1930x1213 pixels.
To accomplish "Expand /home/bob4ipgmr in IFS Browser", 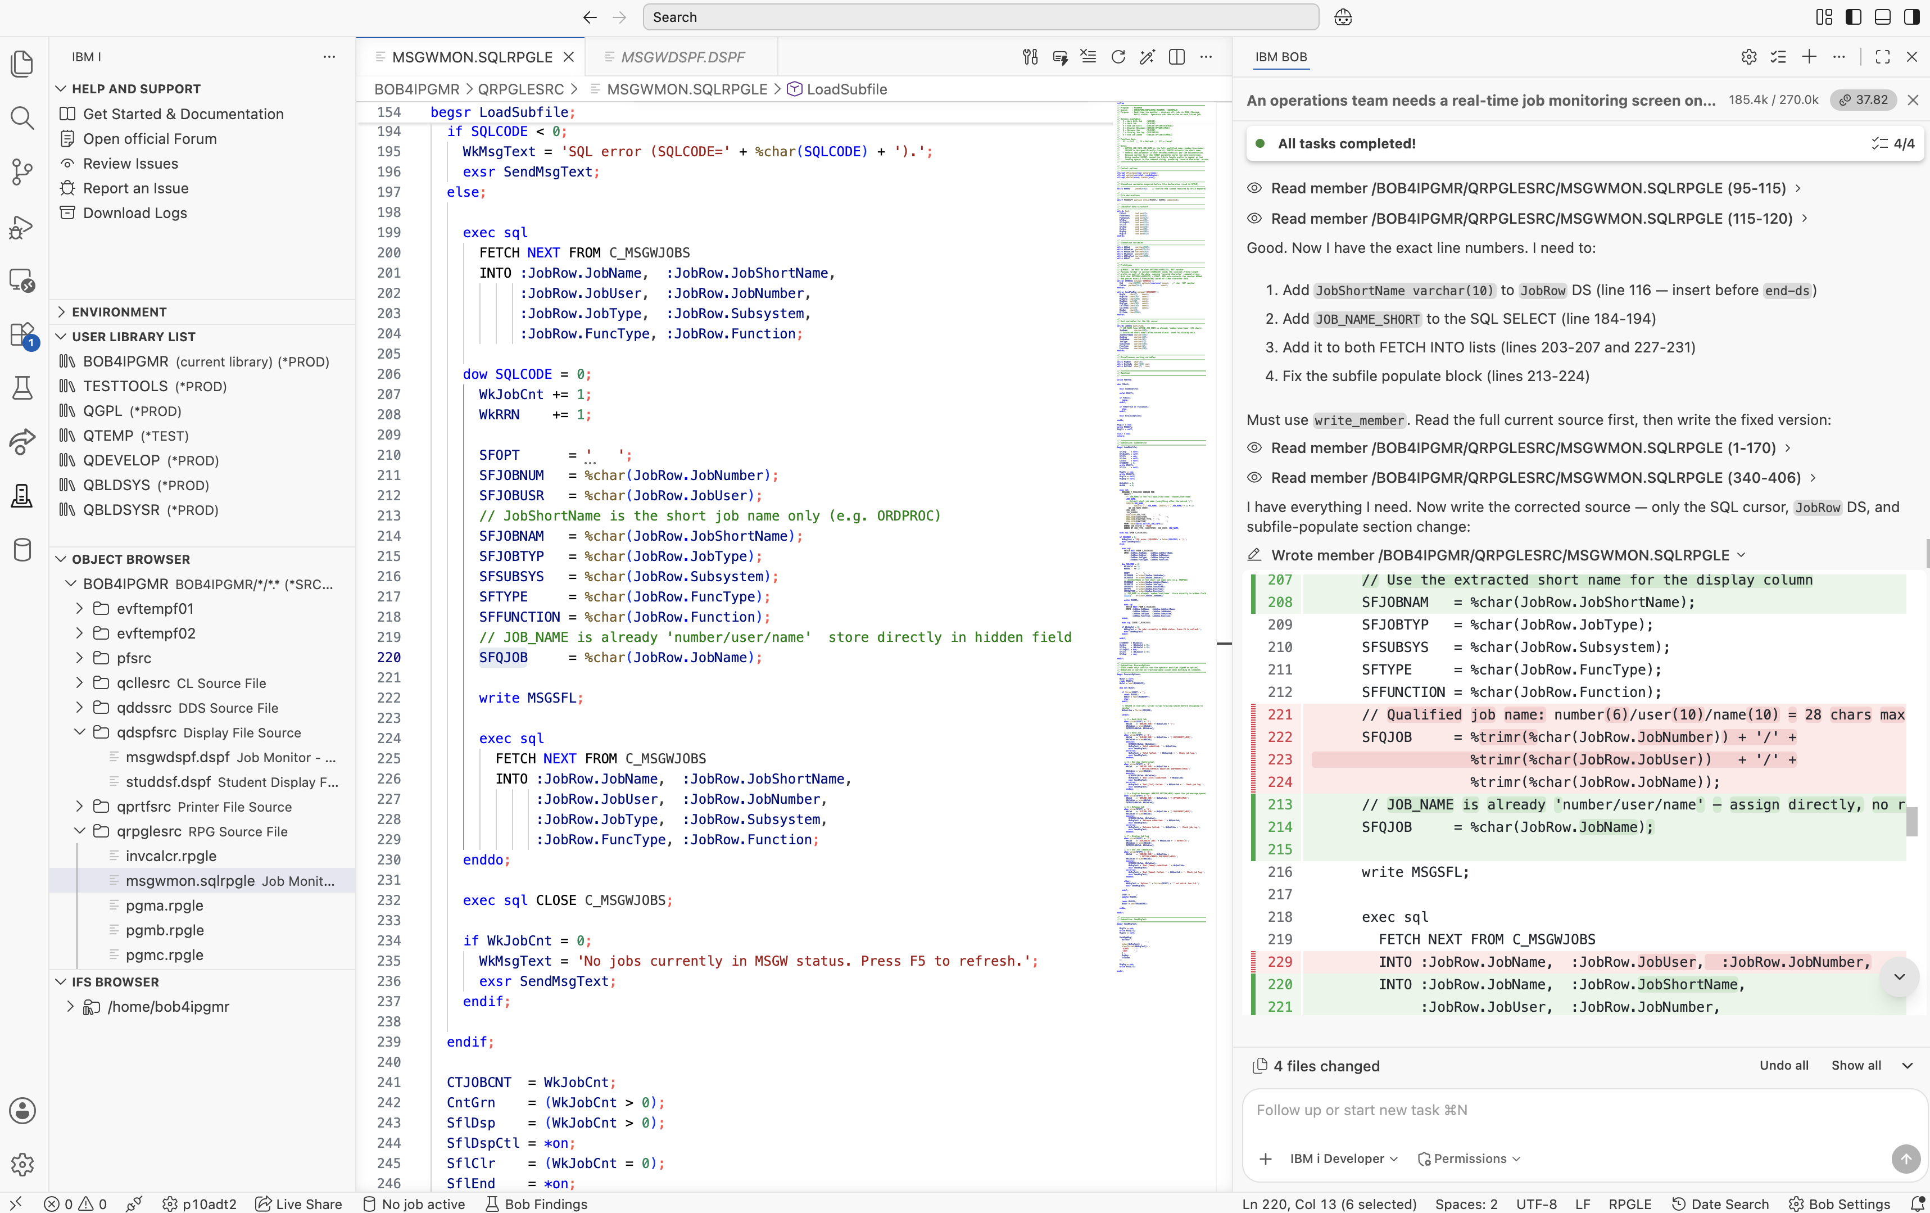I will coord(70,1006).
